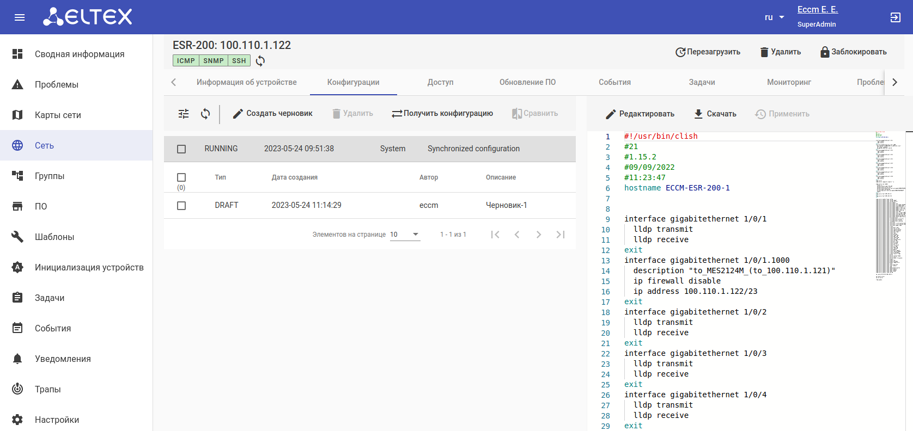Switch to the Мониторинг tab
The width and height of the screenshot is (913, 431).
coord(789,82)
